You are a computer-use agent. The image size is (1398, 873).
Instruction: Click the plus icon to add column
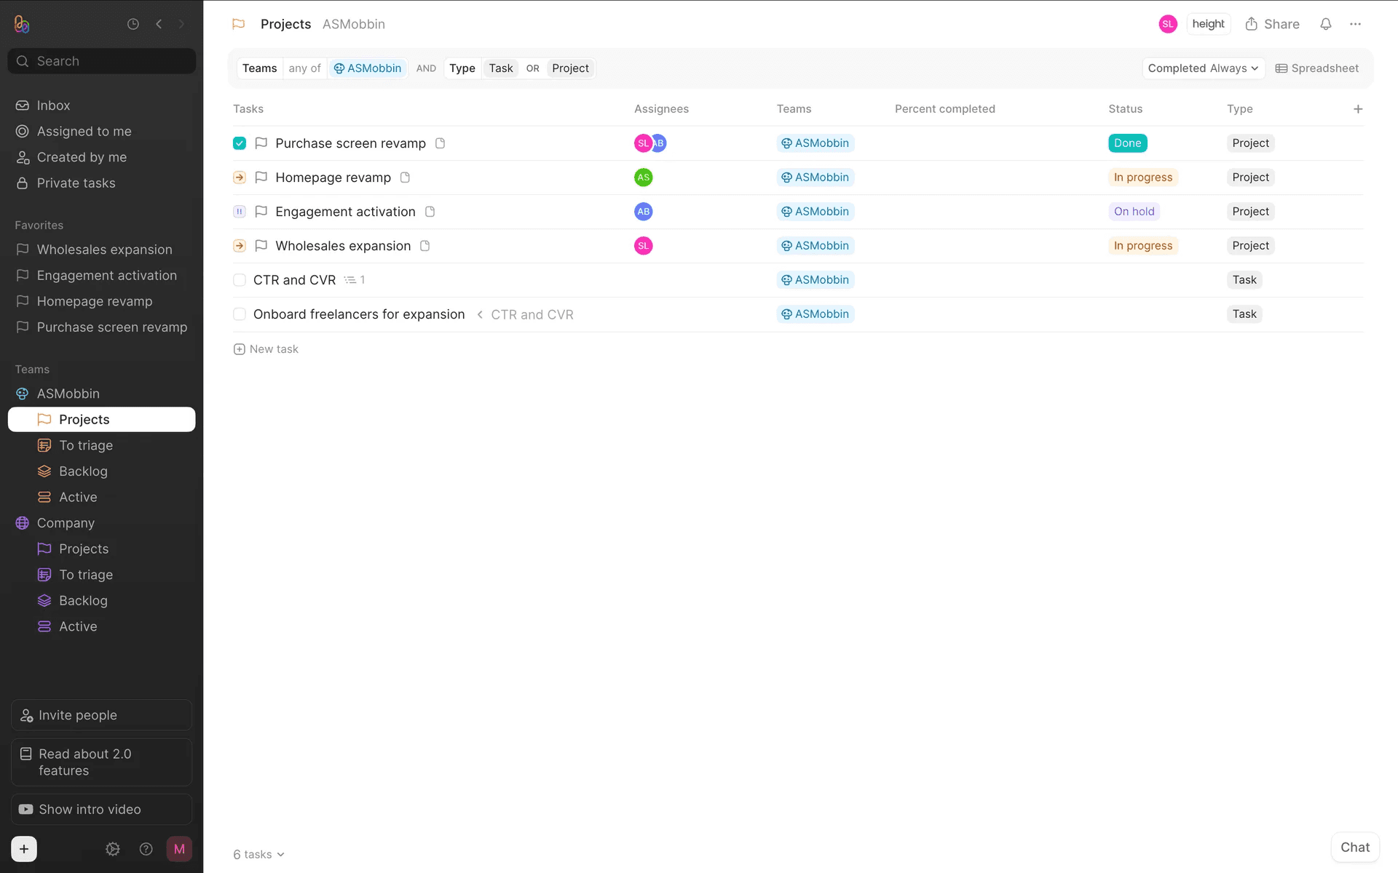click(1358, 109)
